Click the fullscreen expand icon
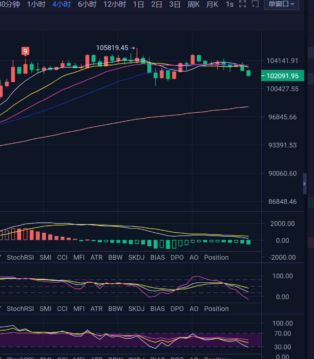 point(242,4)
